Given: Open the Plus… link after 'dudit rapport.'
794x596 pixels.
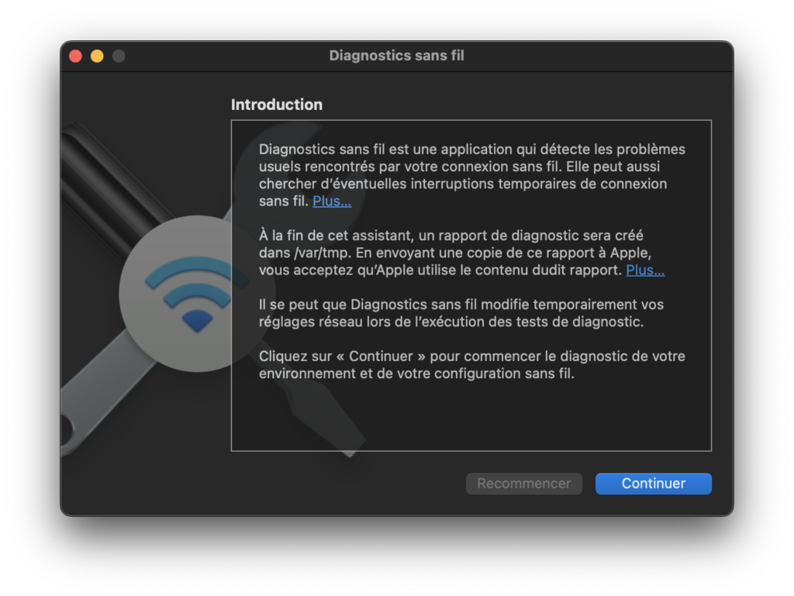Looking at the screenshot, I should (x=645, y=270).
